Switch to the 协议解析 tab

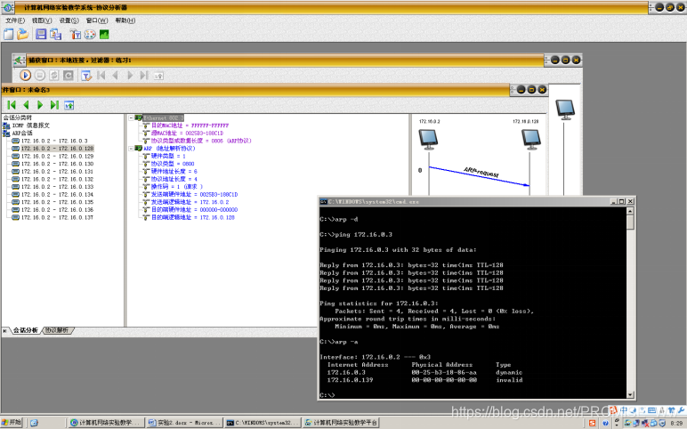57,330
